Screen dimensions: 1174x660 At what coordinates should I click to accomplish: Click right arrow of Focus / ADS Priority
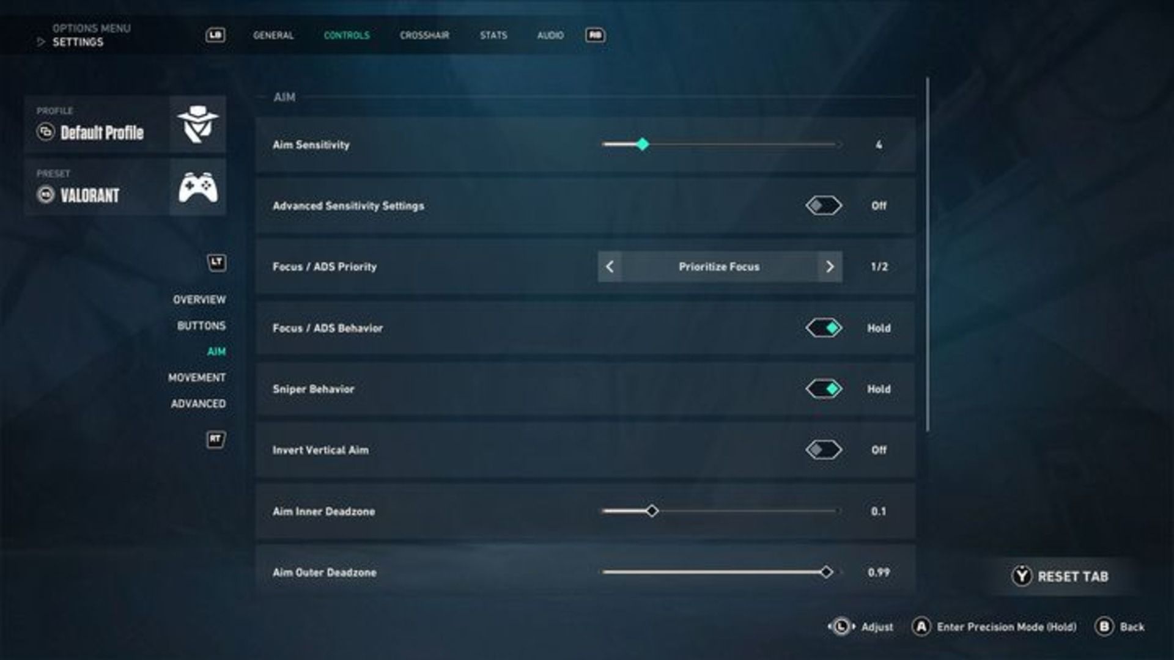(830, 267)
